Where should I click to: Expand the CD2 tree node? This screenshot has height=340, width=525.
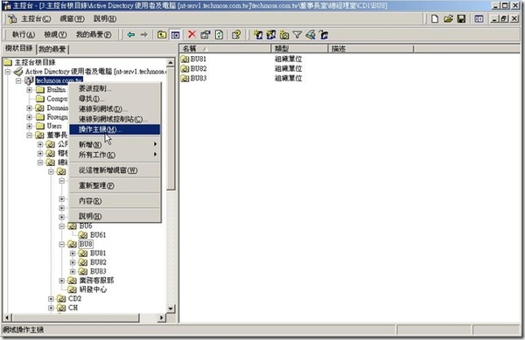[51, 299]
